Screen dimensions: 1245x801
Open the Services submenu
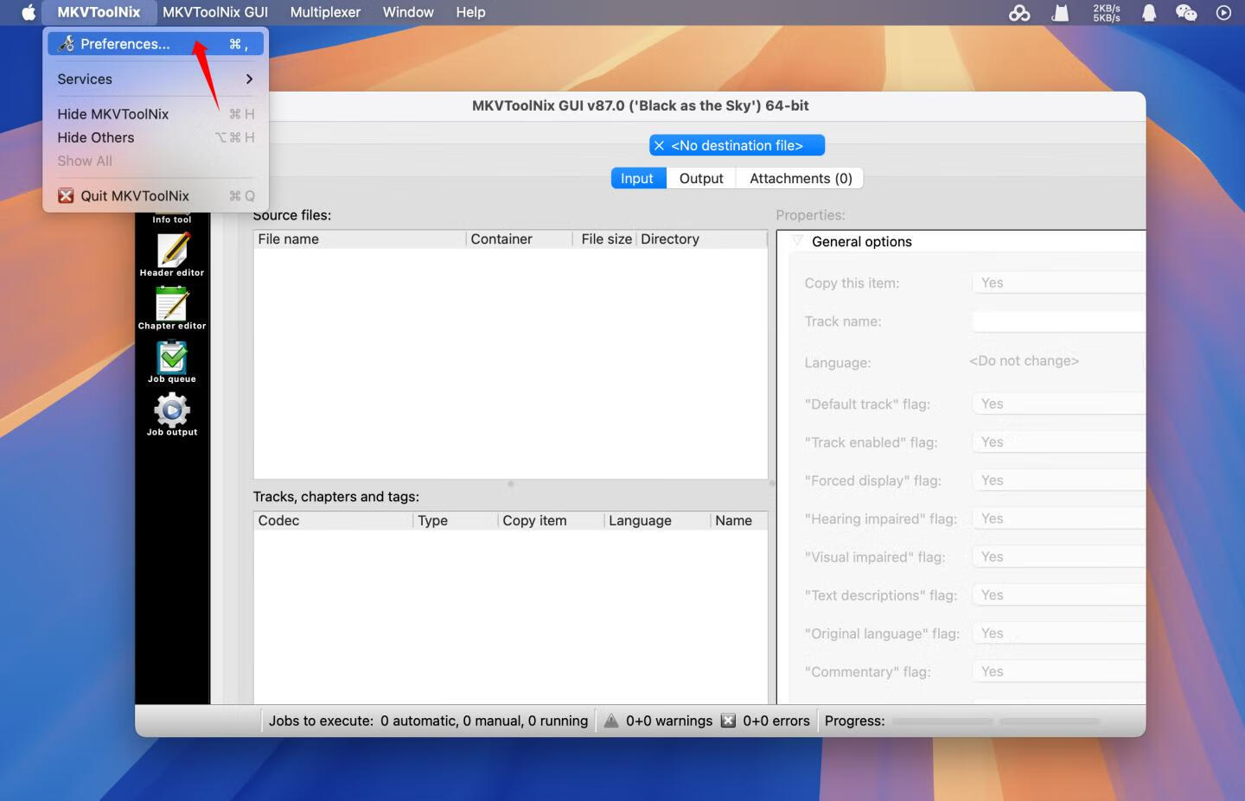tap(156, 79)
